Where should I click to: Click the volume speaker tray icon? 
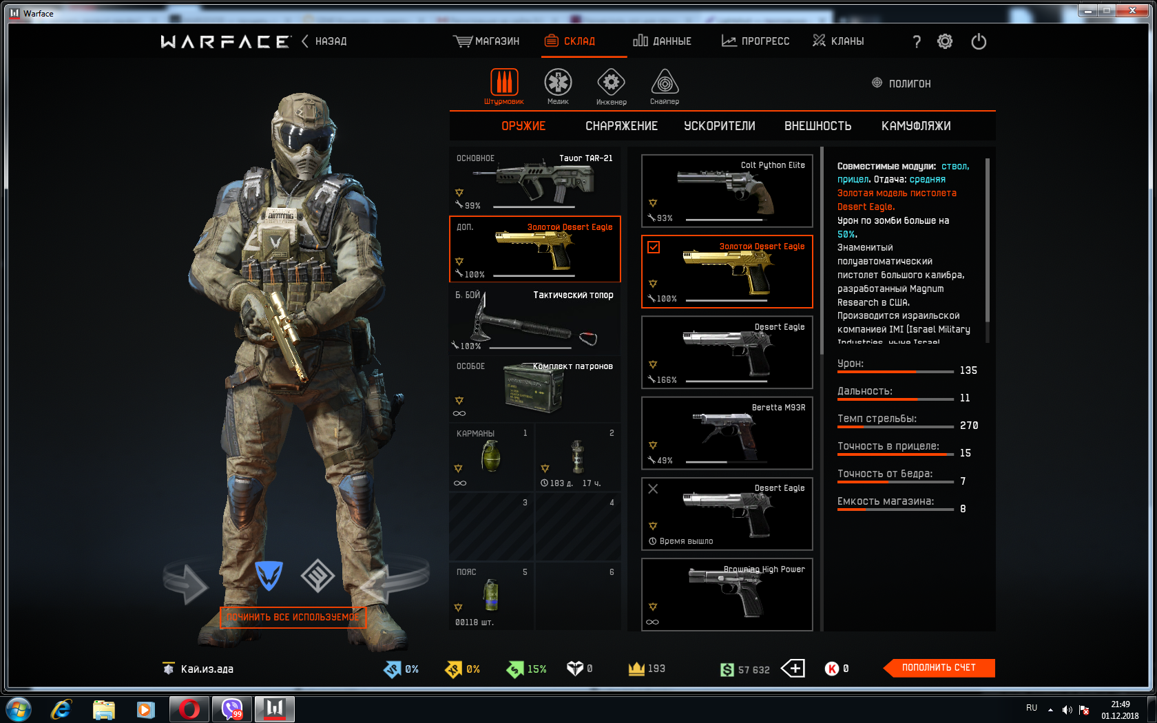pyautogui.click(x=1067, y=710)
